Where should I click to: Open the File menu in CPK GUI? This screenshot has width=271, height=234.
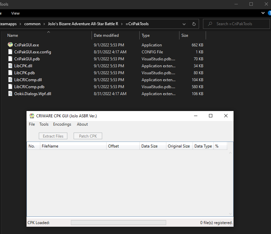(x=32, y=124)
